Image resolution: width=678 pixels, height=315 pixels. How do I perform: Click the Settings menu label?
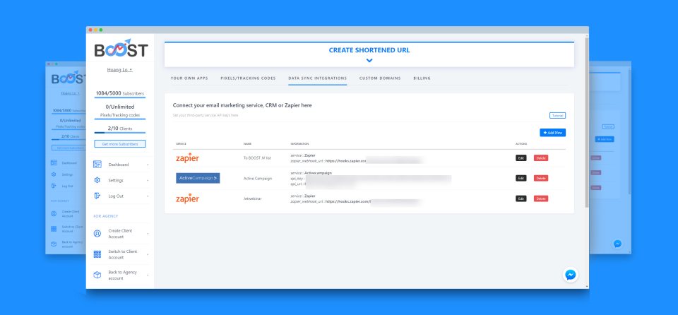pyautogui.click(x=116, y=180)
